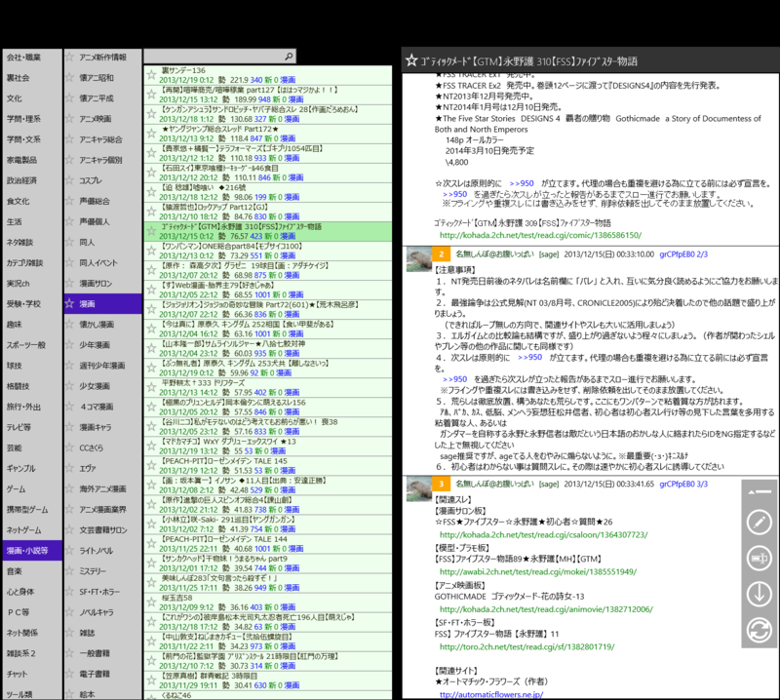Open the toro sf/1382801719 link

click(x=527, y=646)
